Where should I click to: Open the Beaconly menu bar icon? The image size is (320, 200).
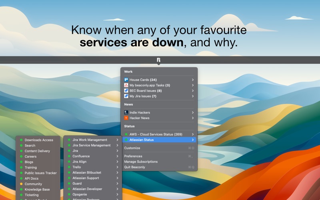pyautogui.click(x=158, y=60)
